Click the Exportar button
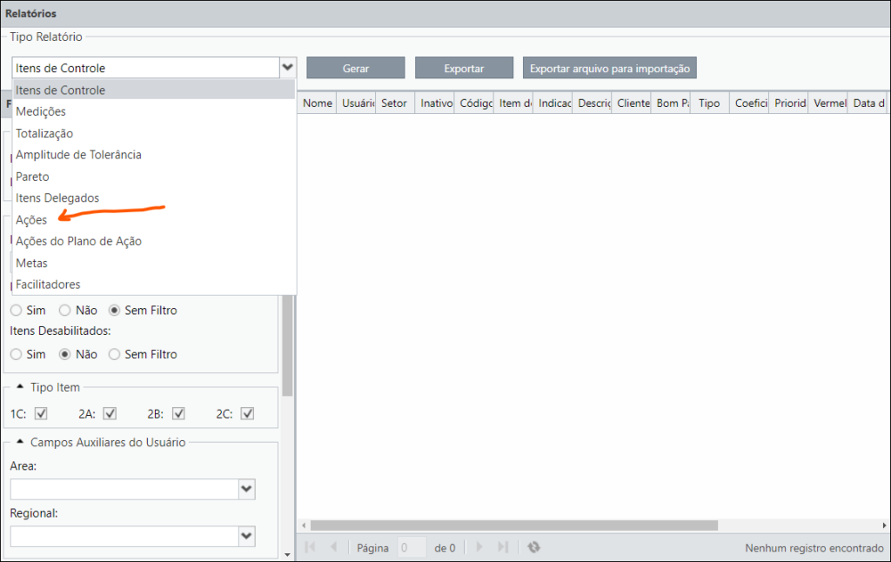The height and width of the screenshot is (562, 891). click(464, 68)
